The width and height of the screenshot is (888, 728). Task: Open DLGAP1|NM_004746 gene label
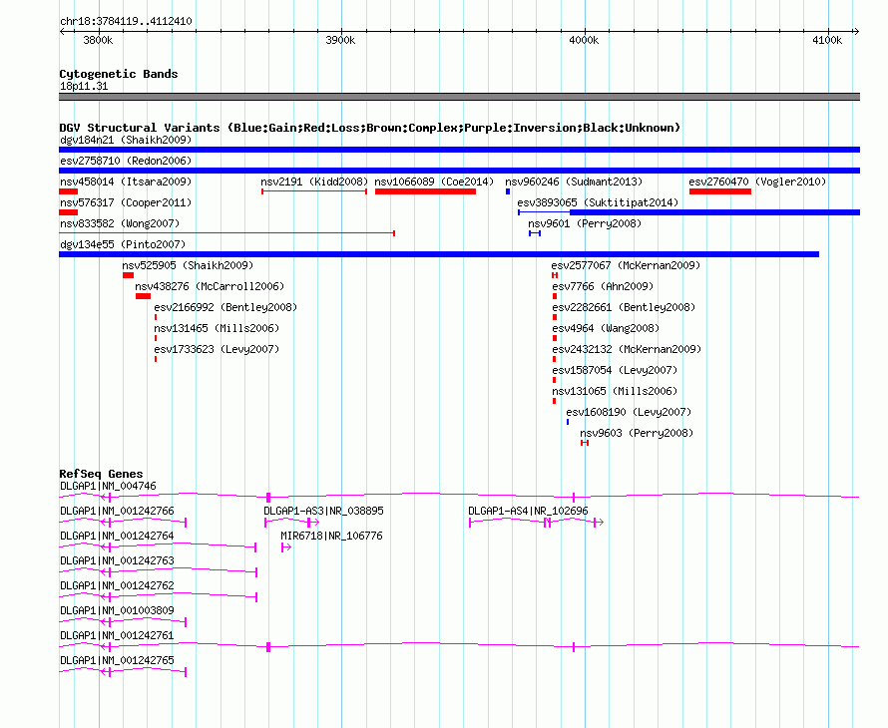108,486
